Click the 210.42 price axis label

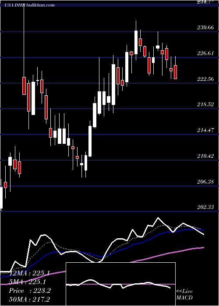(205, 156)
